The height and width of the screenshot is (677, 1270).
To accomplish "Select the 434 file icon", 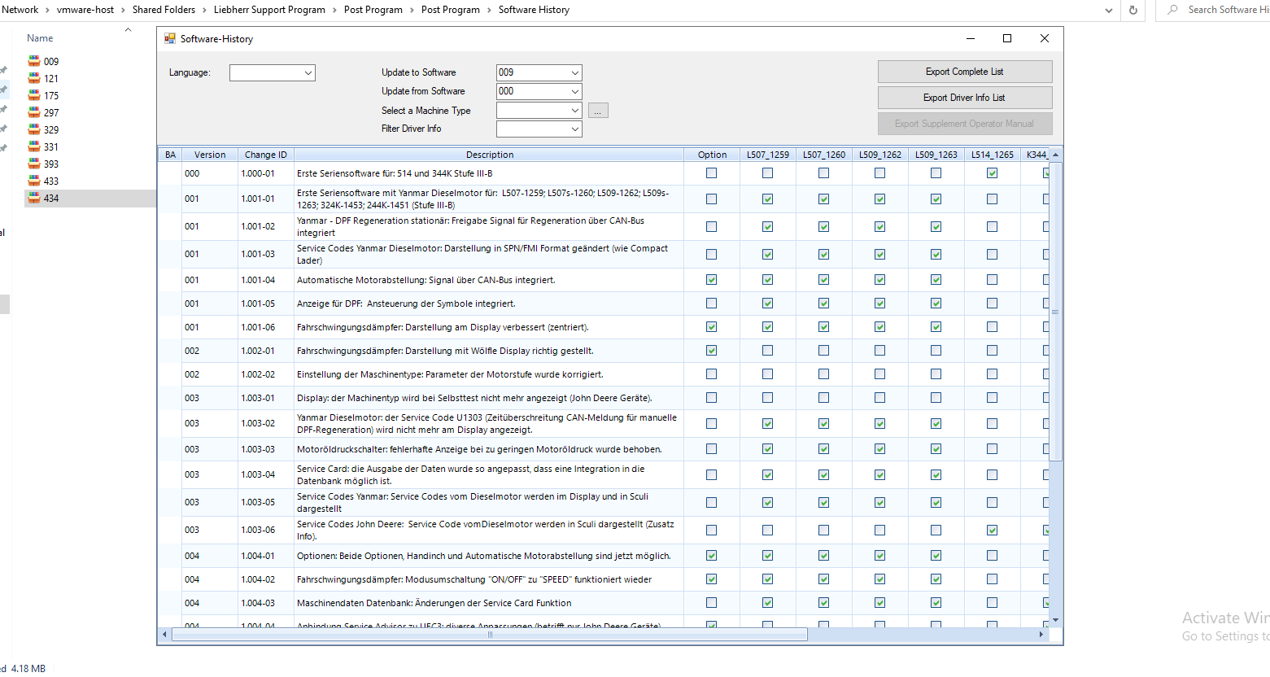I will (x=34, y=198).
